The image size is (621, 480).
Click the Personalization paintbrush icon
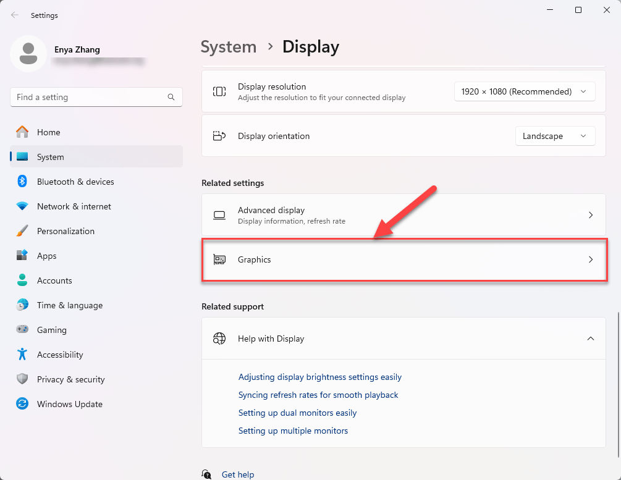tap(22, 231)
